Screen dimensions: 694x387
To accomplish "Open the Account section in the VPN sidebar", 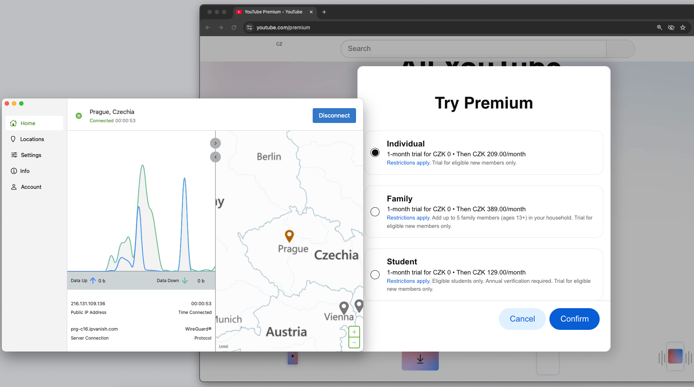I will [34, 187].
